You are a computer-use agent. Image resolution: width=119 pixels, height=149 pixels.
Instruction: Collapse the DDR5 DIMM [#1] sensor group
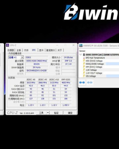81,55
